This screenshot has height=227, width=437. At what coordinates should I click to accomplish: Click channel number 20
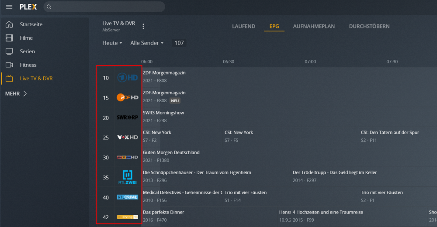point(106,118)
